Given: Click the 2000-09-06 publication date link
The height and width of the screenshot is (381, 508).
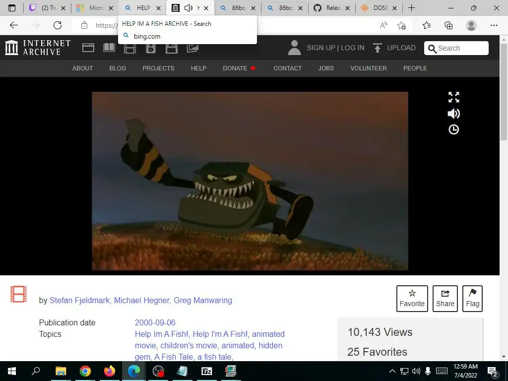Looking at the screenshot, I should (x=155, y=322).
